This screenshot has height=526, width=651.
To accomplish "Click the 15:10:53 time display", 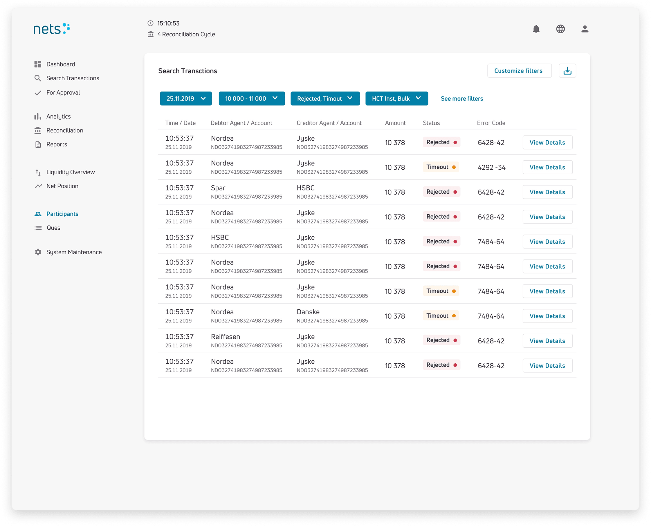I will 168,23.
